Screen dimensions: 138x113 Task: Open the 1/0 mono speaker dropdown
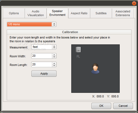point(31,24)
